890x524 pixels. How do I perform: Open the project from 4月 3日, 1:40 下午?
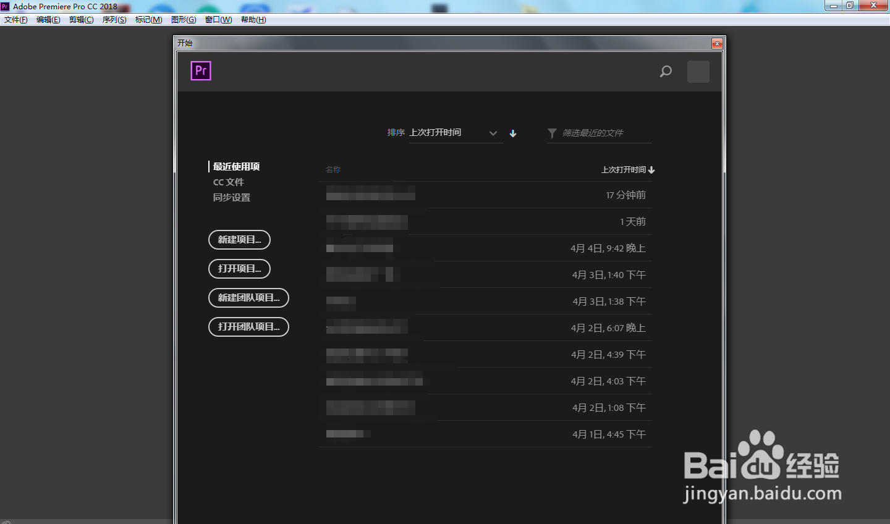[x=486, y=275]
